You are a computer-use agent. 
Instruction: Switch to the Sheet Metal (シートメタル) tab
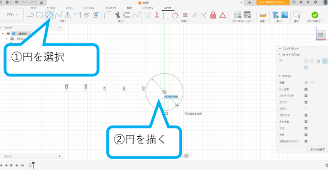click(x=88, y=8)
